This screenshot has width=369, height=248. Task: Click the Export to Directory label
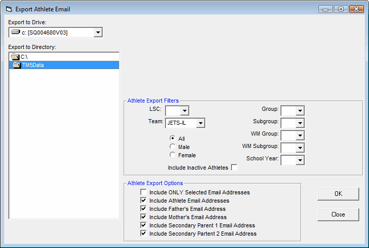coord(32,47)
